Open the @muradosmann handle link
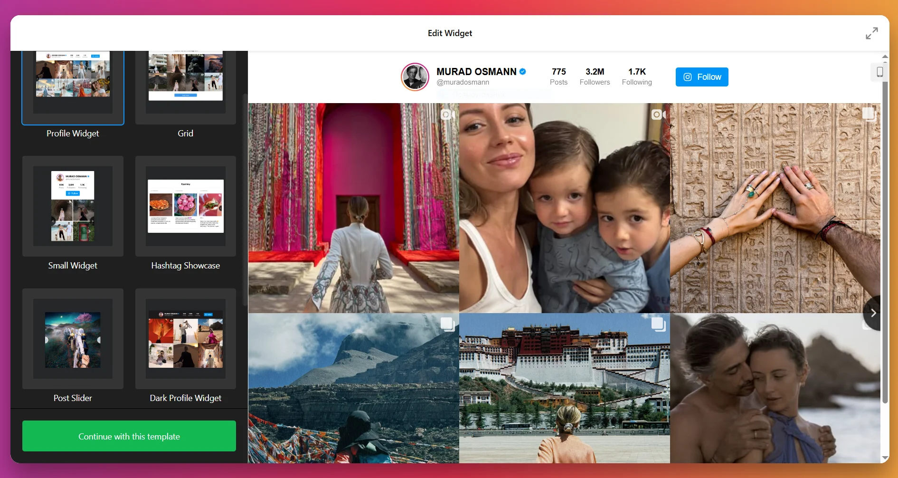Viewport: 898px width, 478px height. pyautogui.click(x=463, y=82)
